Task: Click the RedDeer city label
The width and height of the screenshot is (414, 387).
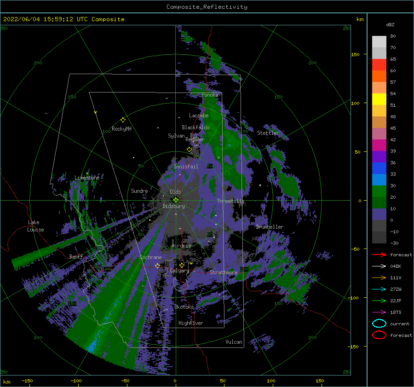Action: (195, 139)
